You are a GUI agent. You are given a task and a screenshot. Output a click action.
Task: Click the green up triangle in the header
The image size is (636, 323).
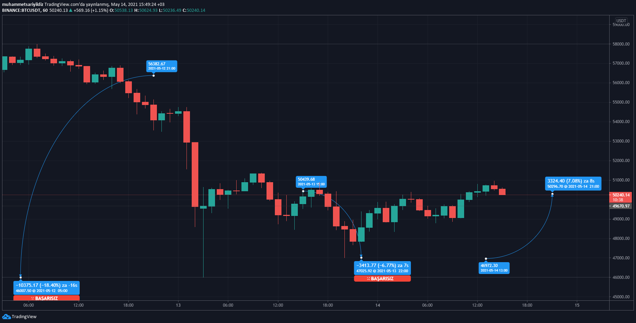(71, 10)
